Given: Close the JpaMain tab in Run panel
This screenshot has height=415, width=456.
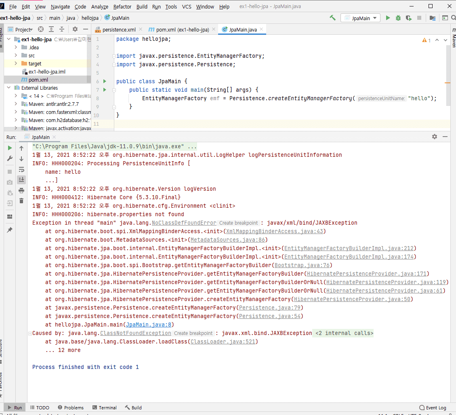Looking at the screenshot, I should pyautogui.click(x=54, y=137).
